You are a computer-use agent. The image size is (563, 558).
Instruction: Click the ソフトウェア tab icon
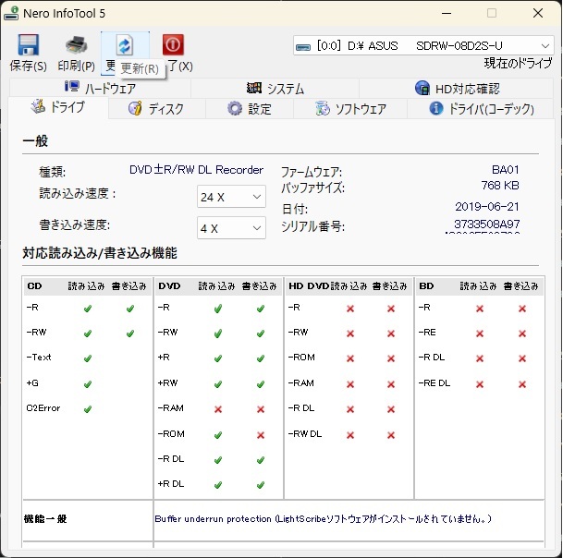tap(323, 108)
